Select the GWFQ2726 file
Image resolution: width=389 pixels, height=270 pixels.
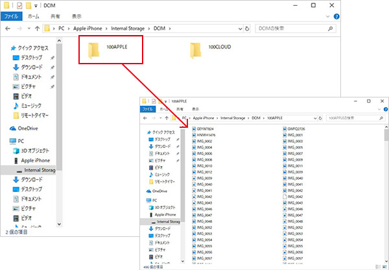[x=297, y=129]
